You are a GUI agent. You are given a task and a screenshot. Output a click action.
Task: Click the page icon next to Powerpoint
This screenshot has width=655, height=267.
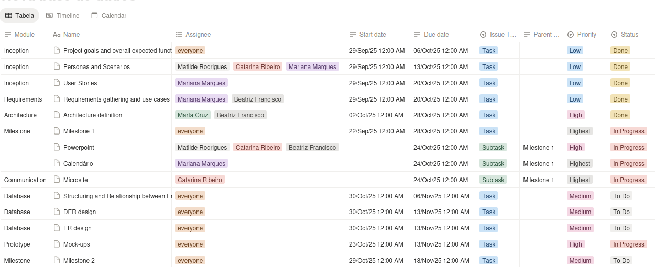[57, 148]
